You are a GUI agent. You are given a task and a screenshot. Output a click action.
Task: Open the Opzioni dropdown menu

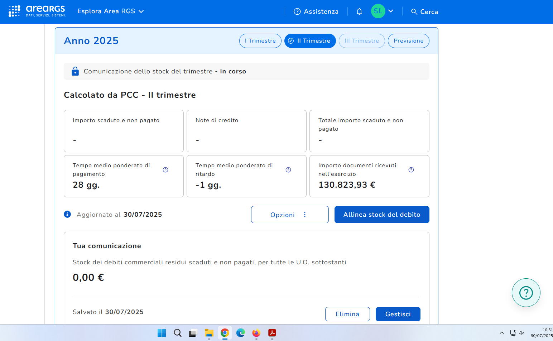point(289,215)
